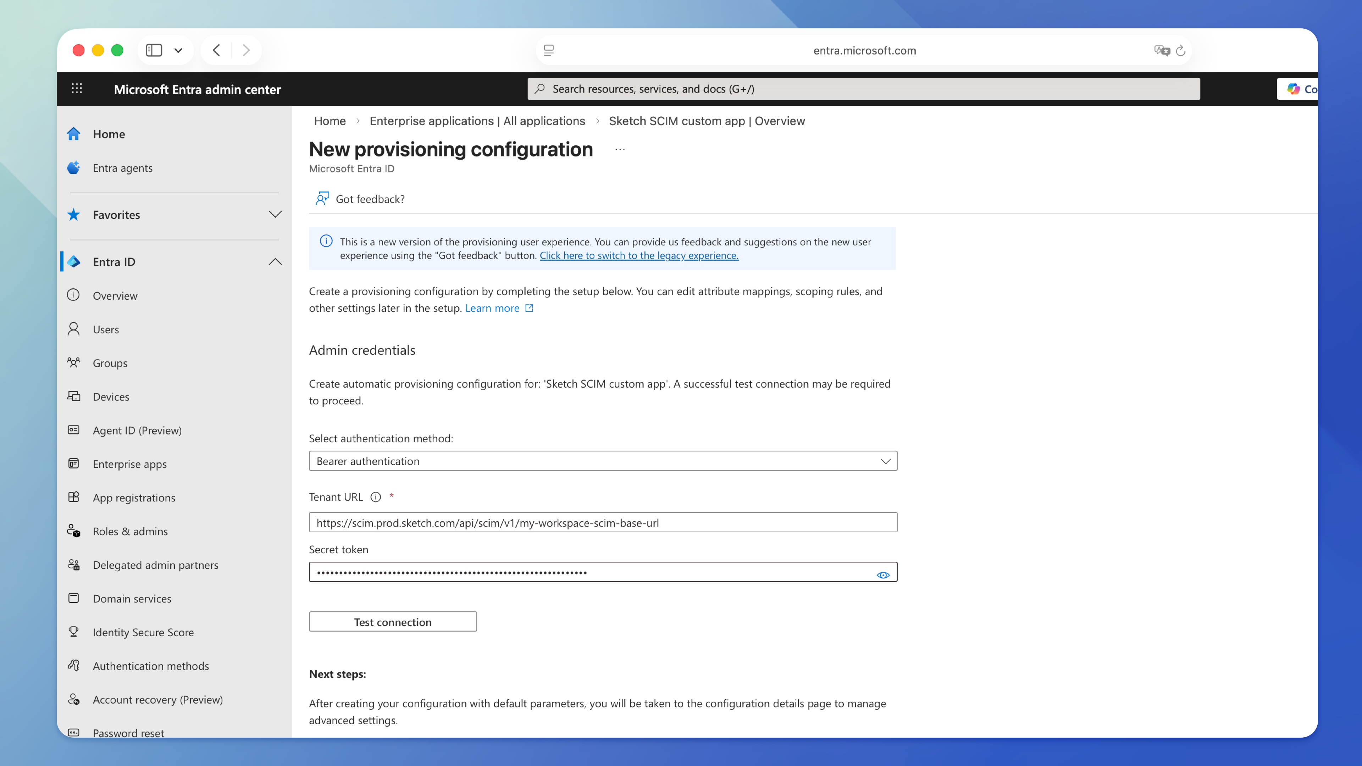Click the Microsoft Entra admin center title

pos(197,89)
